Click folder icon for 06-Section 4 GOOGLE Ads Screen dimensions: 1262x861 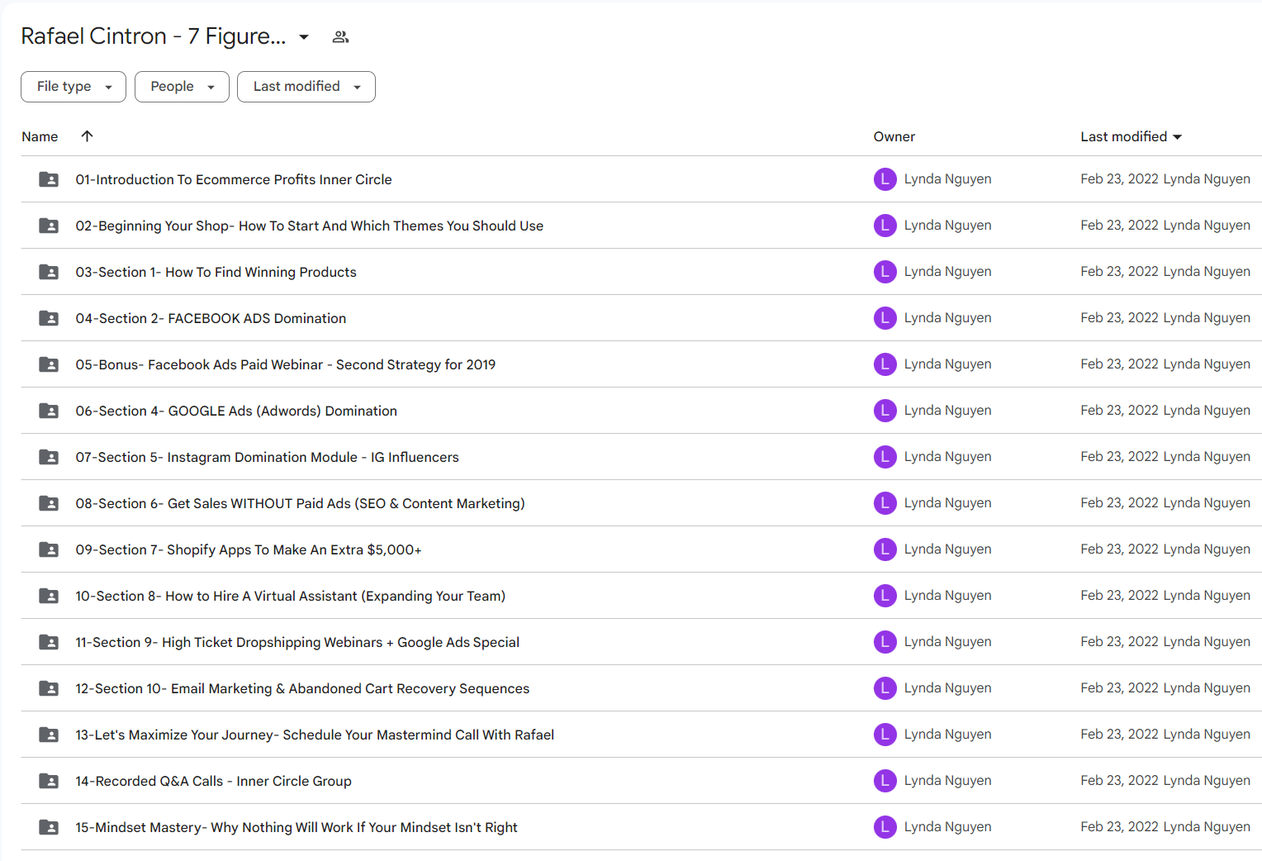[49, 411]
